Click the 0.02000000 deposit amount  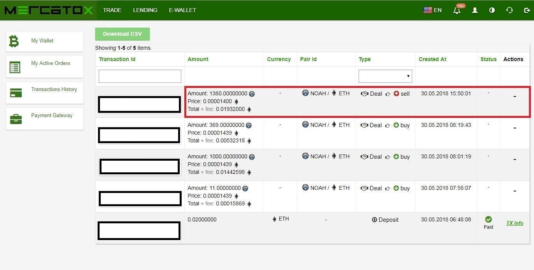coord(202,219)
